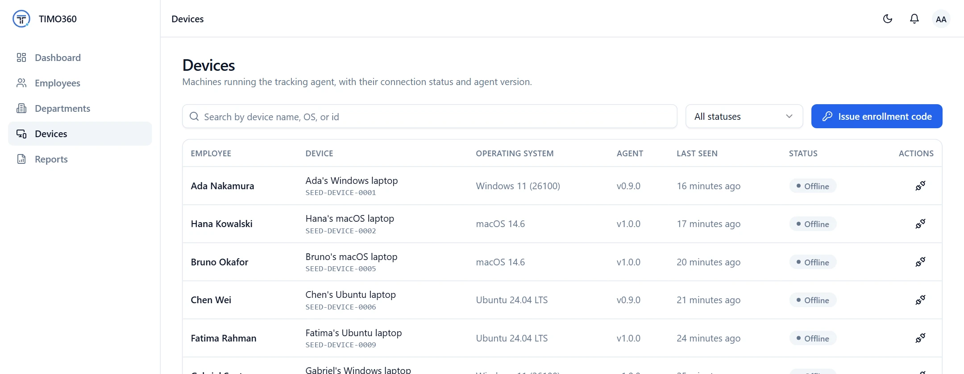Click the unlink action icon for Hana Kowalski
The height and width of the screenshot is (374, 964).
[920, 224]
